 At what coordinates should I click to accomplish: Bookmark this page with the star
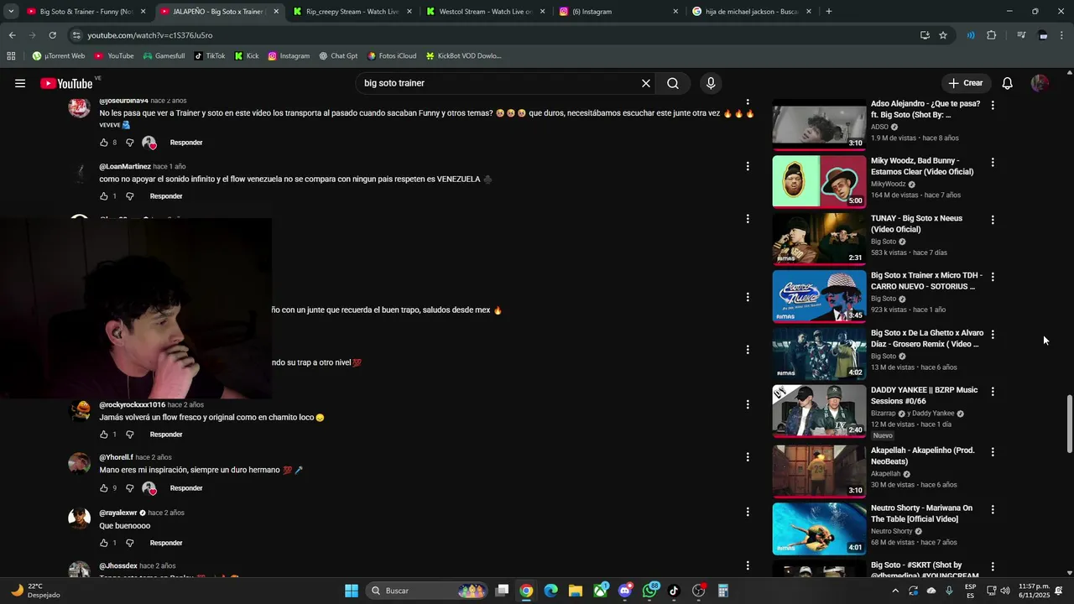pyautogui.click(x=943, y=35)
